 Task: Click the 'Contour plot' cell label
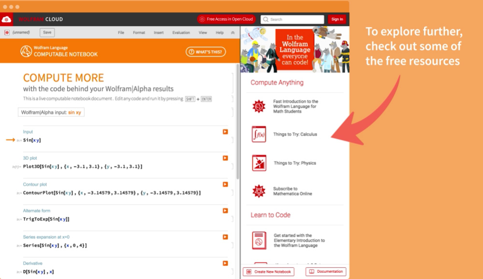point(35,184)
